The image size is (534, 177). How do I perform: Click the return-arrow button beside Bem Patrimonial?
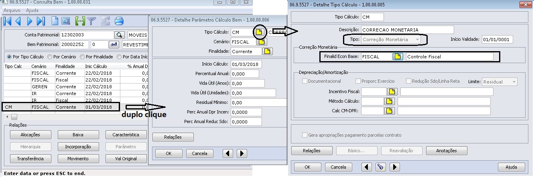(x=114, y=44)
